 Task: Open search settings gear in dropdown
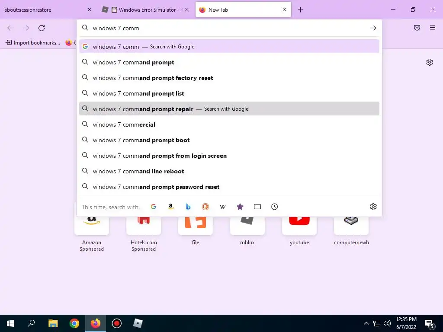tap(373, 207)
